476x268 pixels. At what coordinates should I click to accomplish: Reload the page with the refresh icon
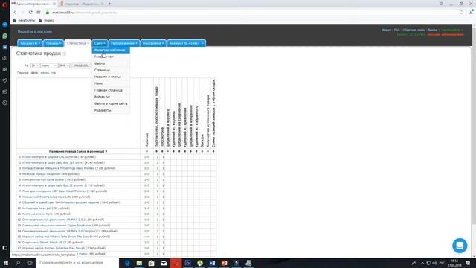tap(30, 13)
